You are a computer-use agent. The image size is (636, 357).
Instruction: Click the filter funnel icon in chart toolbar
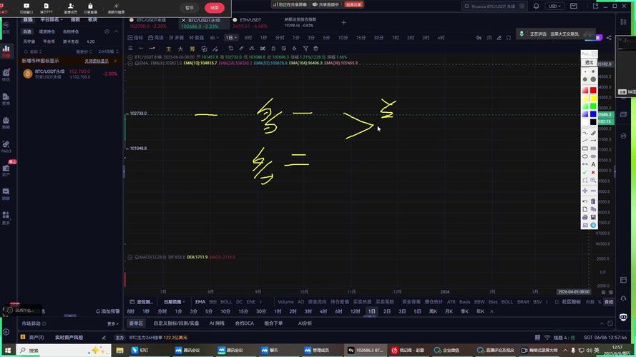pyautogui.click(x=305, y=49)
